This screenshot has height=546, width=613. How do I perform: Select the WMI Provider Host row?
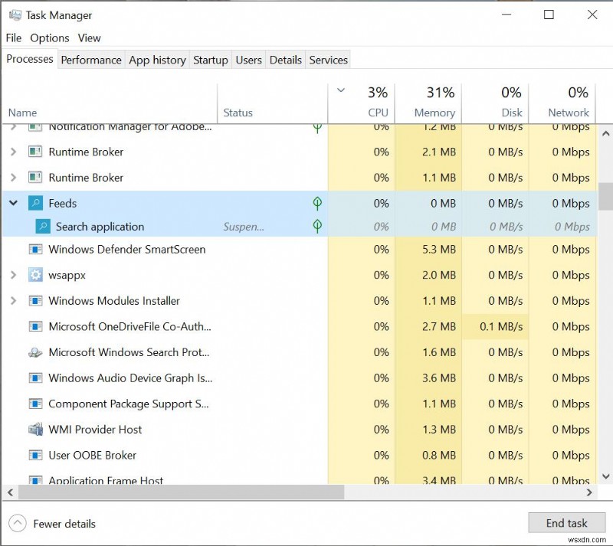(300, 429)
